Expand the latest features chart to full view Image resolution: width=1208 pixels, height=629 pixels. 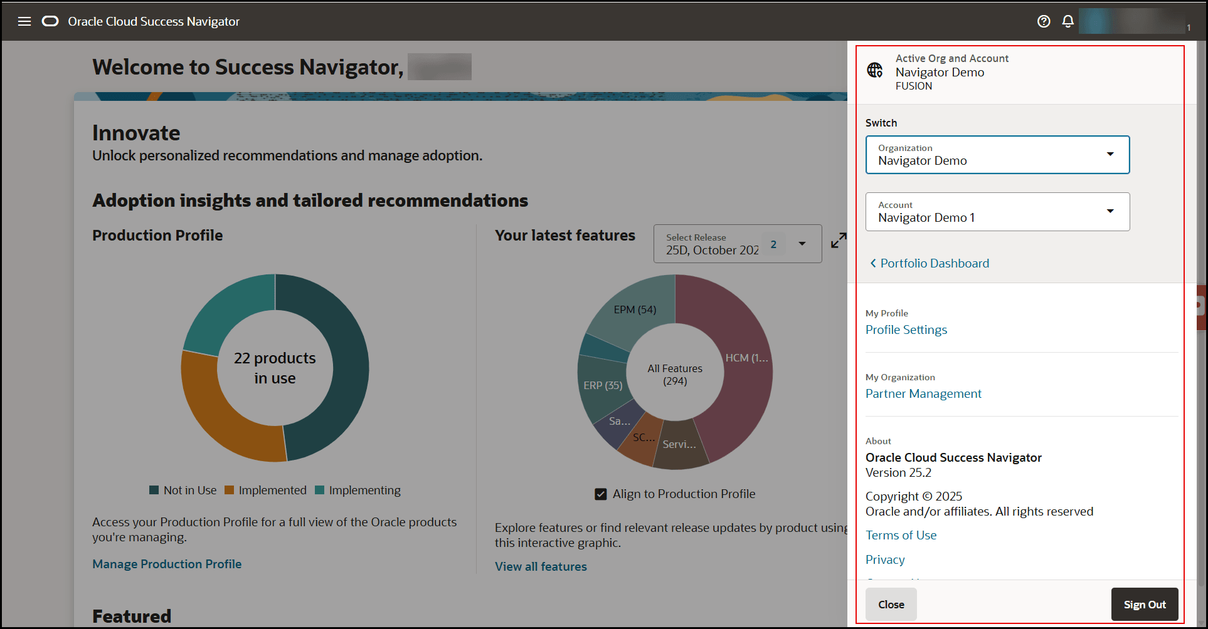coord(839,241)
